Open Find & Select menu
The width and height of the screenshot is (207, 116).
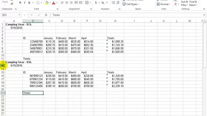(193, 4)
